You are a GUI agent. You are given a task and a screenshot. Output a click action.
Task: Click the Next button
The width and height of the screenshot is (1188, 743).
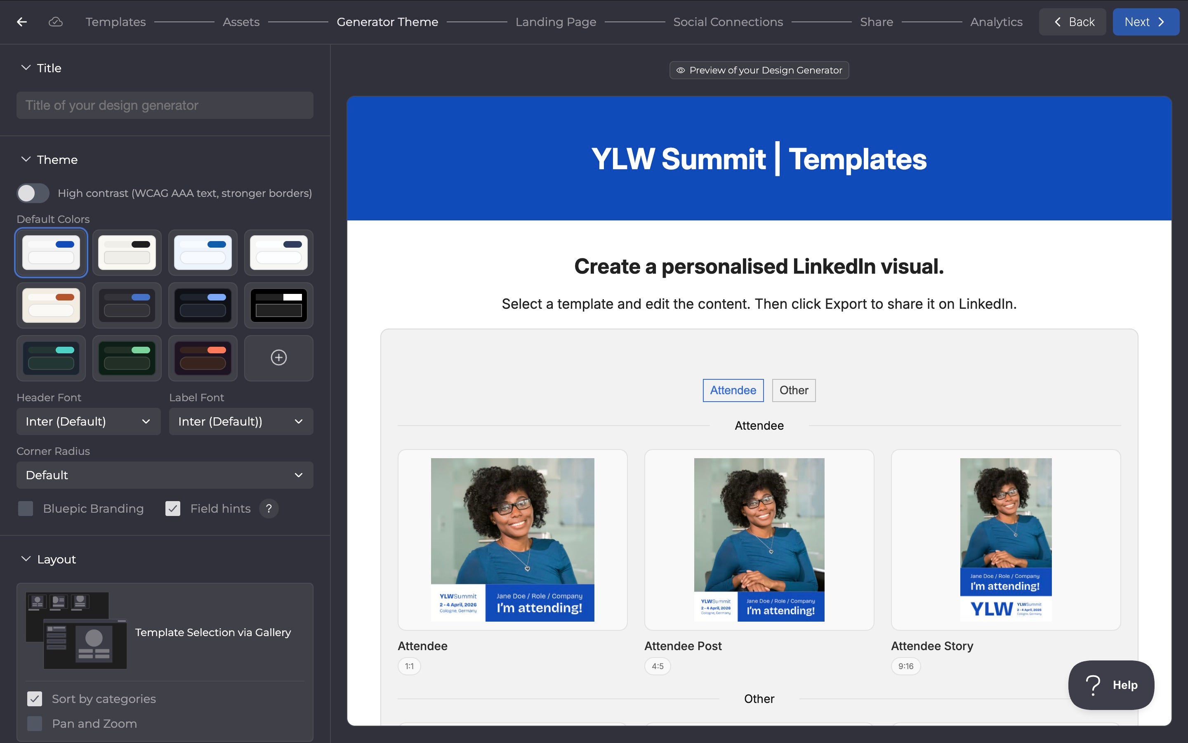(x=1146, y=21)
